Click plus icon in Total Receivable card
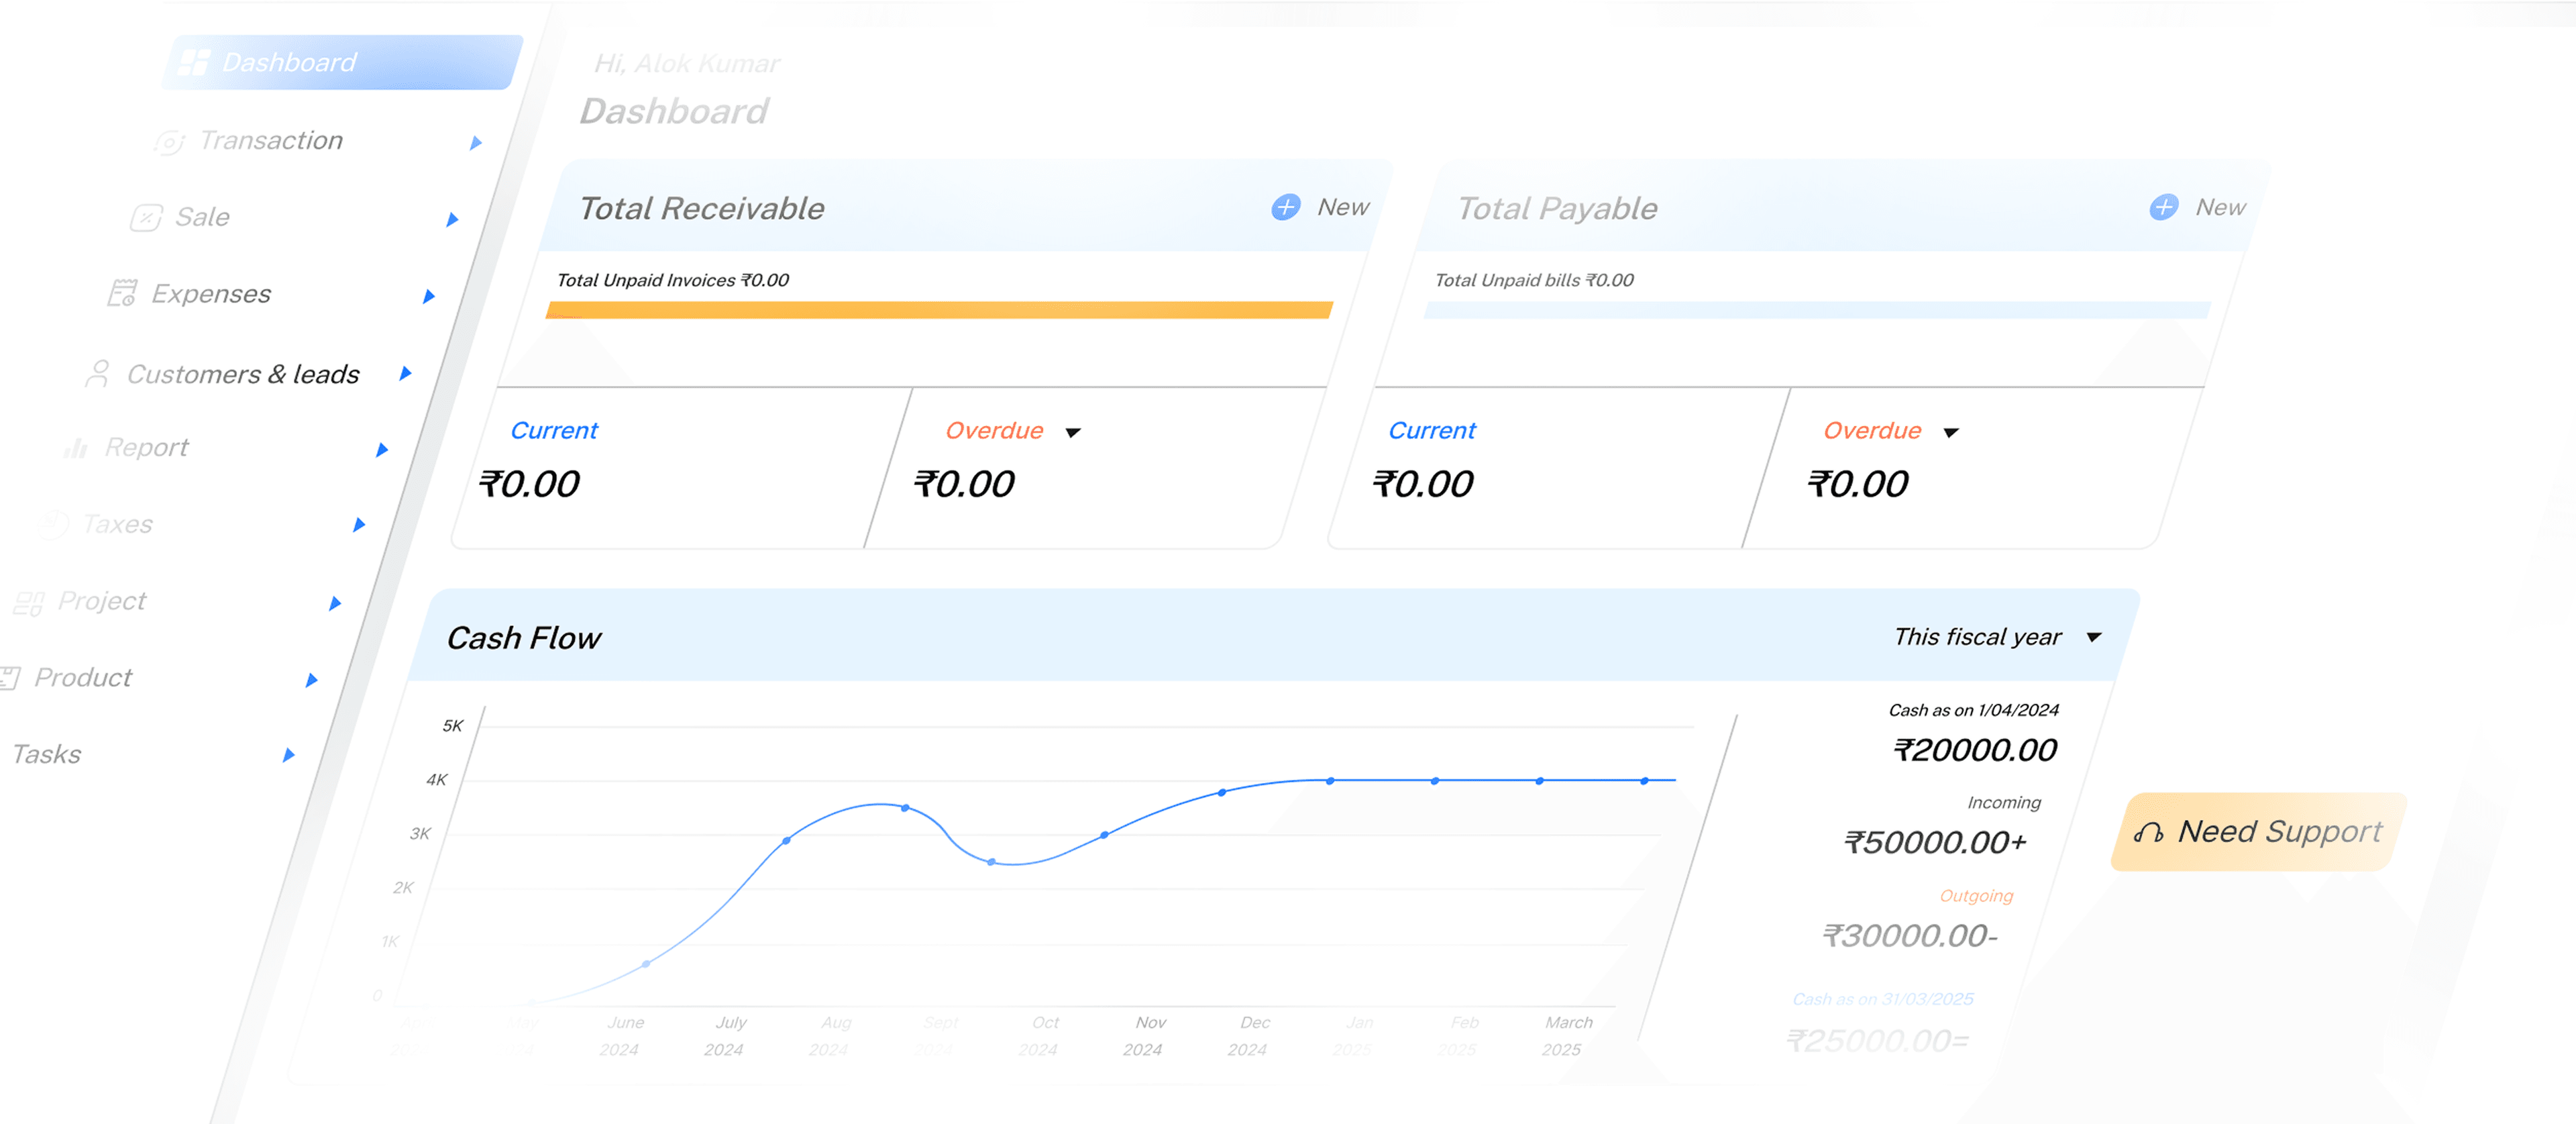 [x=1286, y=207]
